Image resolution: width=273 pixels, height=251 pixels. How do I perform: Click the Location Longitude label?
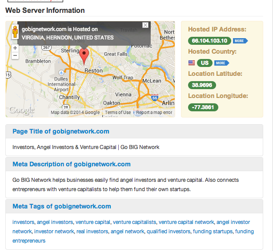(x=218, y=96)
